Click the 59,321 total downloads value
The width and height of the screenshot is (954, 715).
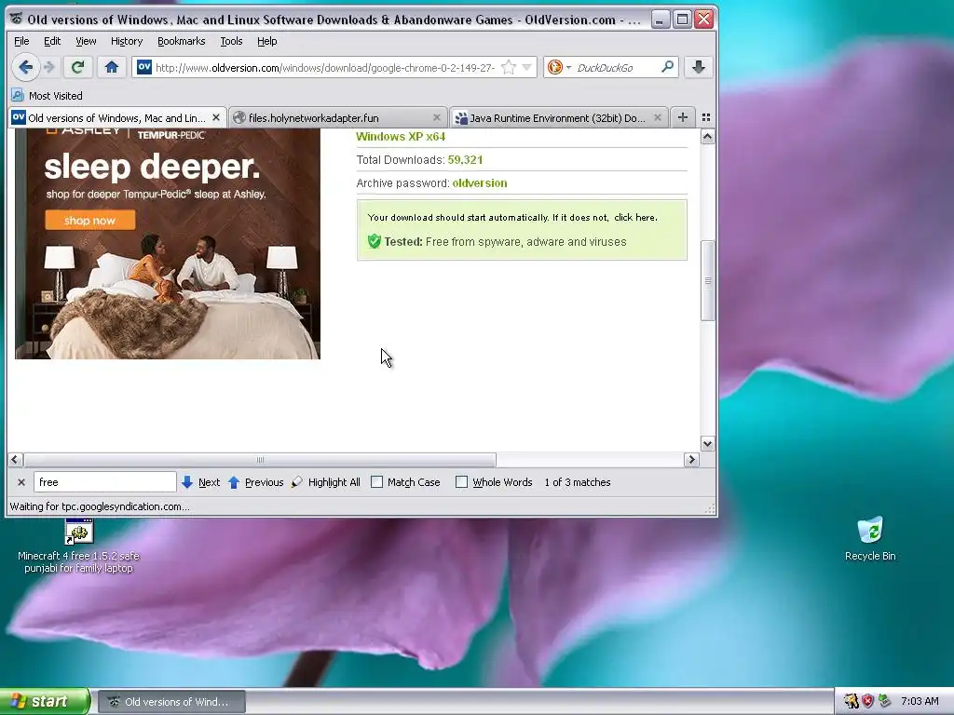click(x=466, y=160)
